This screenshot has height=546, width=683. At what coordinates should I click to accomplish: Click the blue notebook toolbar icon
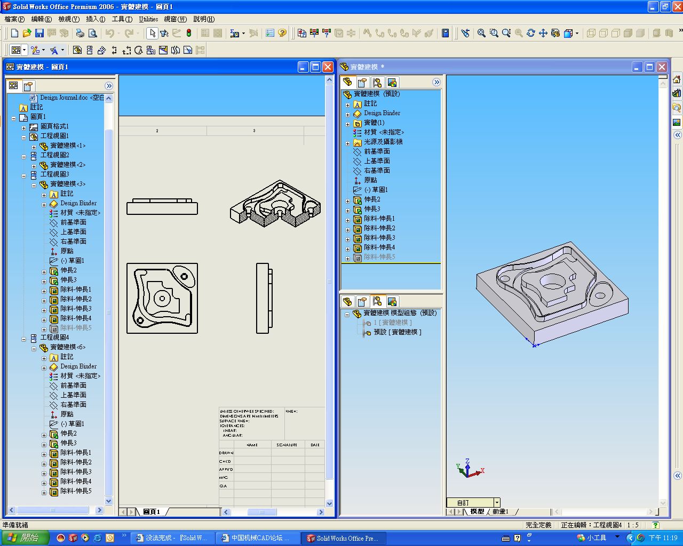point(446,33)
